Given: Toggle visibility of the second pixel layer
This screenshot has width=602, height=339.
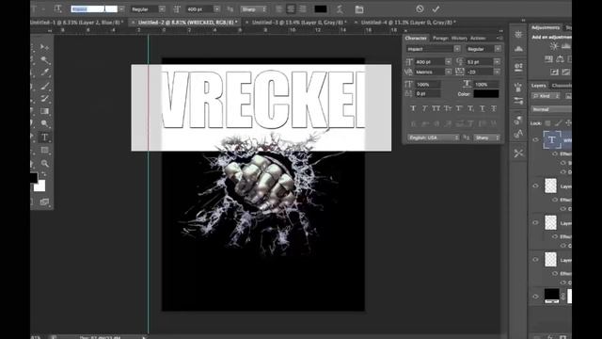Looking at the screenshot, I should pyautogui.click(x=535, y=223).
